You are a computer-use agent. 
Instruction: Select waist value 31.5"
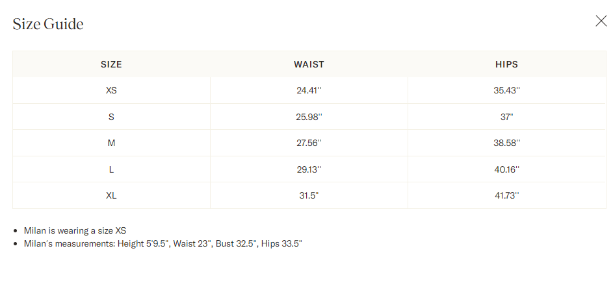click(x=309, y=195)
